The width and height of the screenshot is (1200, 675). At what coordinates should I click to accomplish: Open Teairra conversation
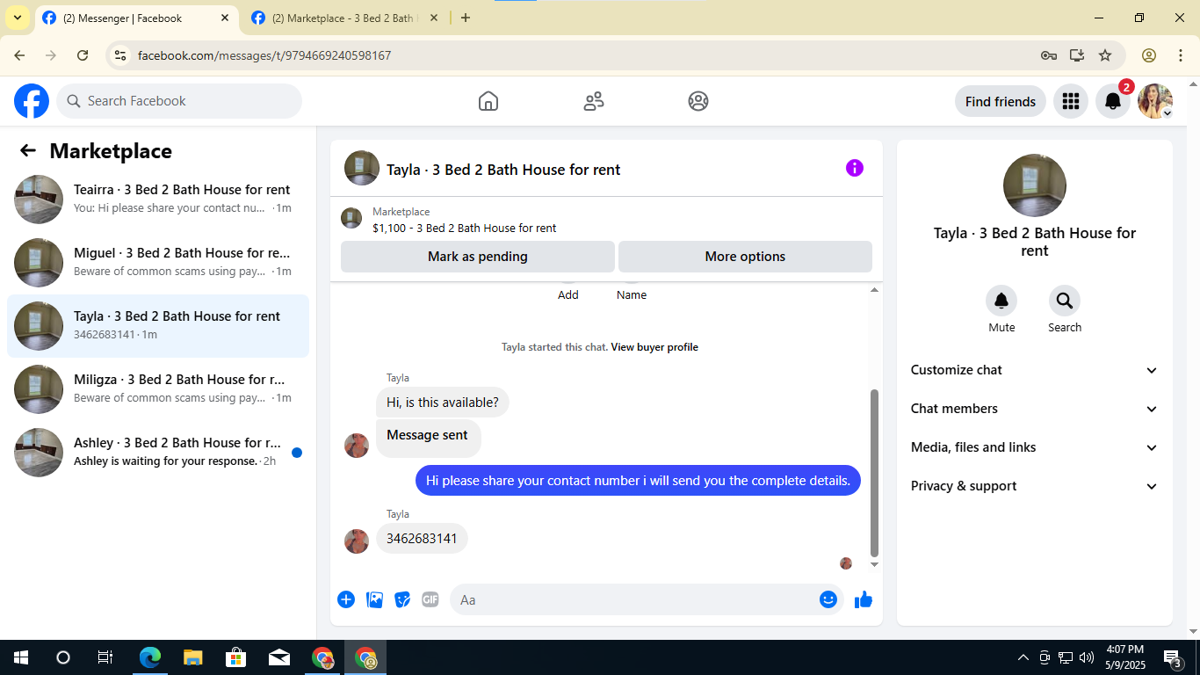158,199
